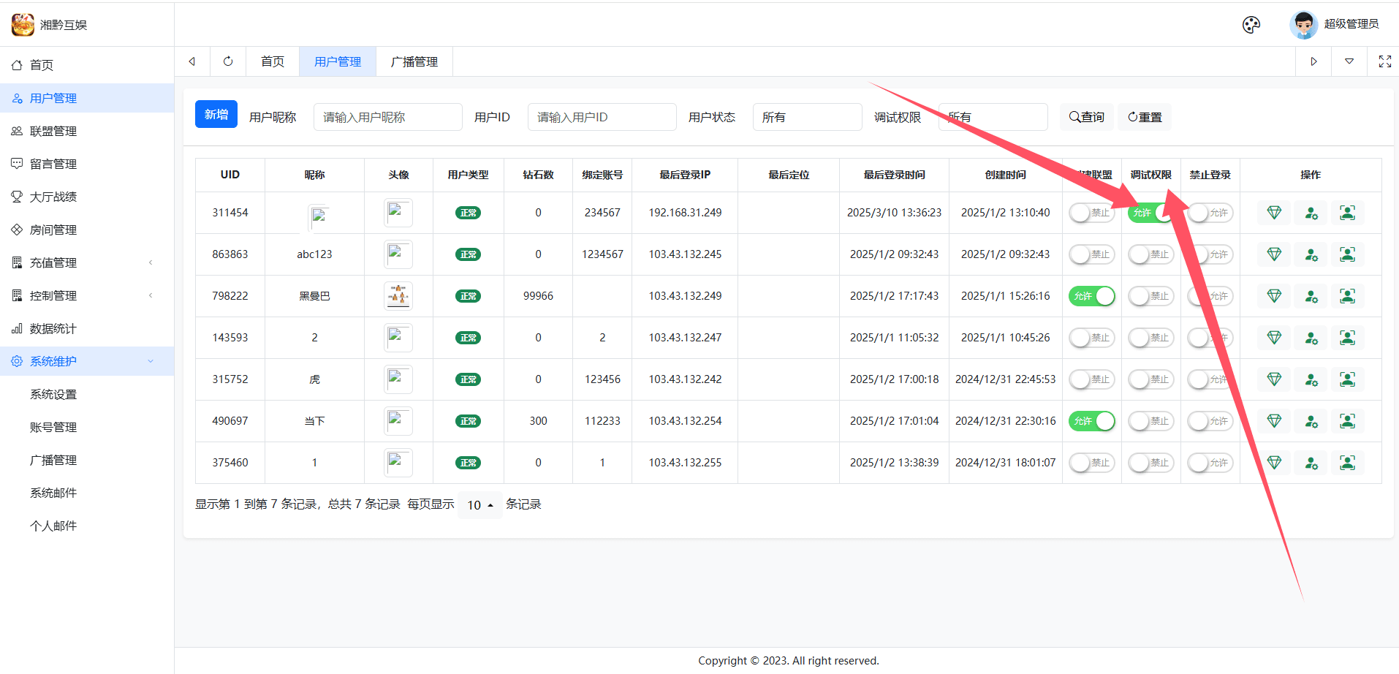Open the records per page dropdown
This screenshot has width=1399, height=674.
480,505
